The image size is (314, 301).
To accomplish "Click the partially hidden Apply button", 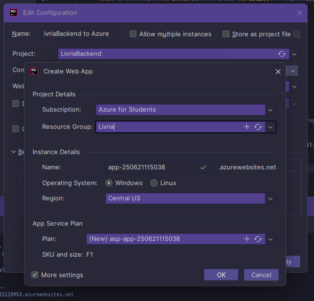I will pyautogui.click(x=293, y=261).
